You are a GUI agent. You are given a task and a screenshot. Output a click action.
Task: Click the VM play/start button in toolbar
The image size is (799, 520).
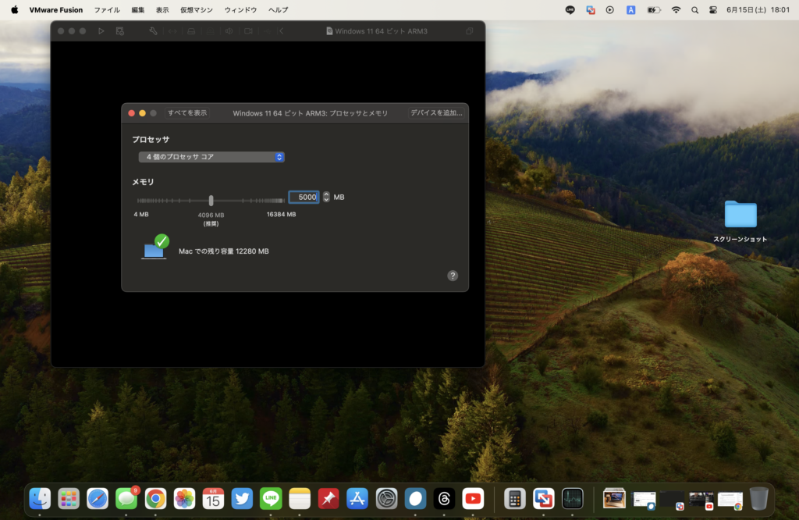coord(101,31)
